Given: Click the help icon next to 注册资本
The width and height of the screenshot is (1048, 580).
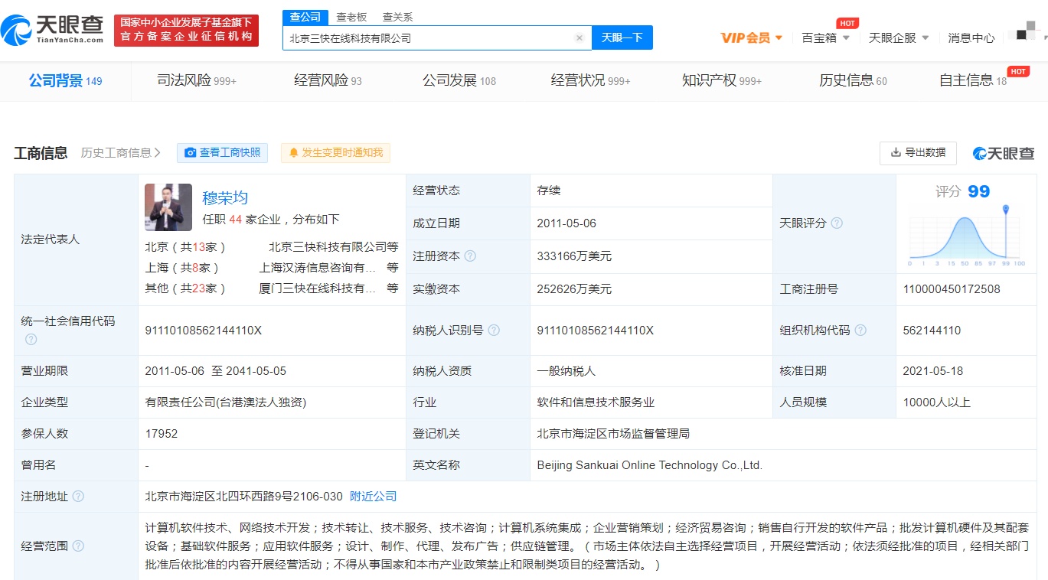Looking at the screenshot, I should tap(471, 256).
